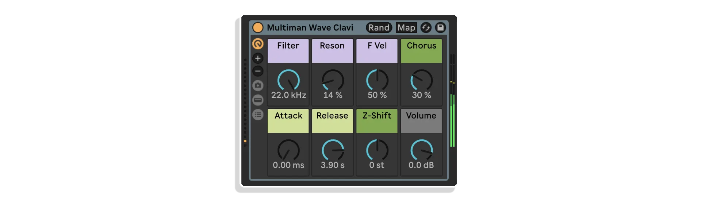This screenshot has height=201, width=701.
Task: Click the Rand randomize macros button
Action: click(379, 28)
